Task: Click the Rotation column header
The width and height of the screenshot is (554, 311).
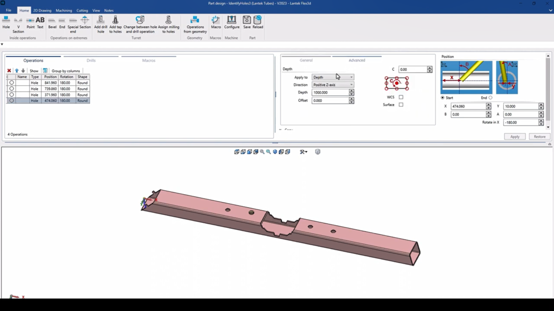Action: point(66,77)
